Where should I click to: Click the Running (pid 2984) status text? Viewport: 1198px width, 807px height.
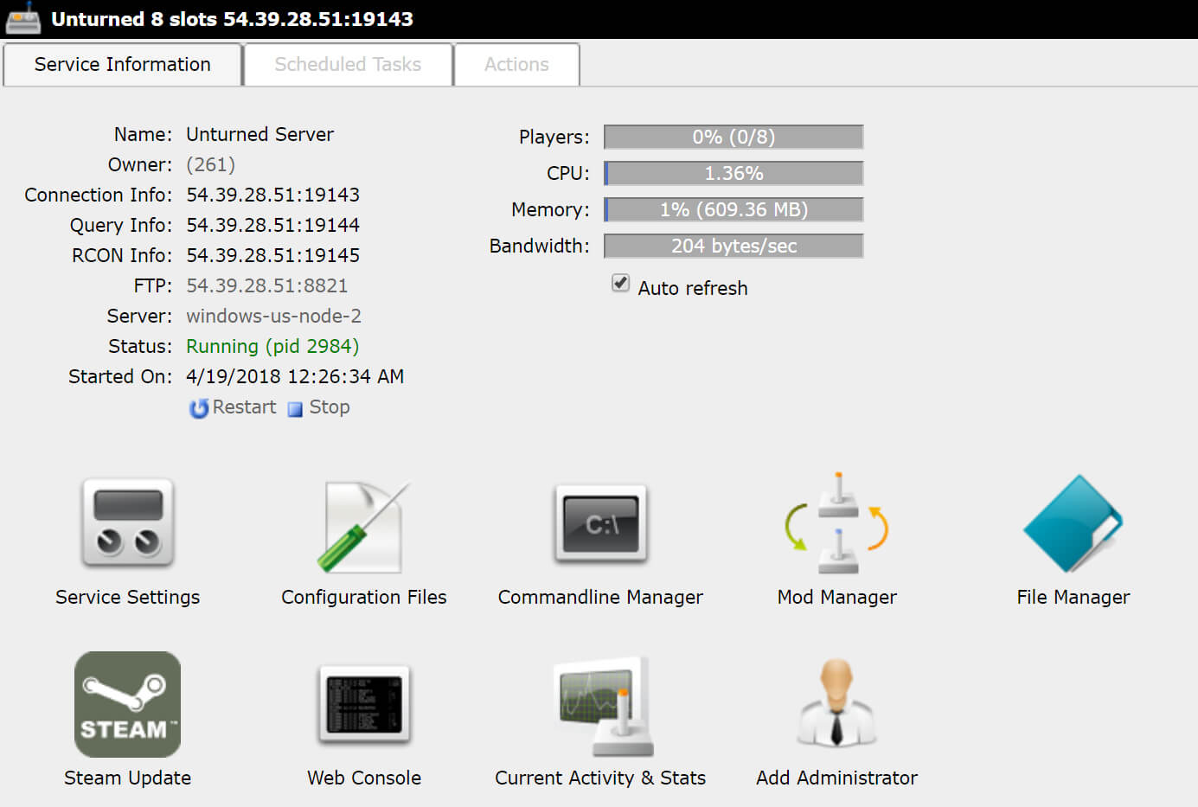point(272,346)
